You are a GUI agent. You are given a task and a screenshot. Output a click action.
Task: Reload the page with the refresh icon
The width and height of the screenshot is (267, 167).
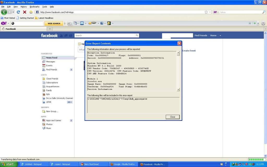tap(18, 12)
